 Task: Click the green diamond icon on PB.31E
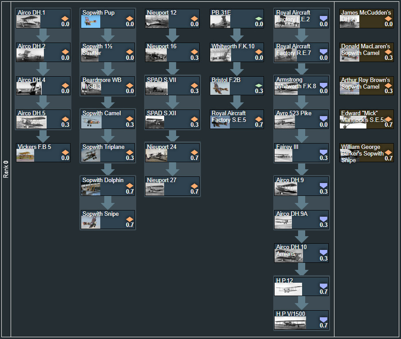tap(259, 19)
